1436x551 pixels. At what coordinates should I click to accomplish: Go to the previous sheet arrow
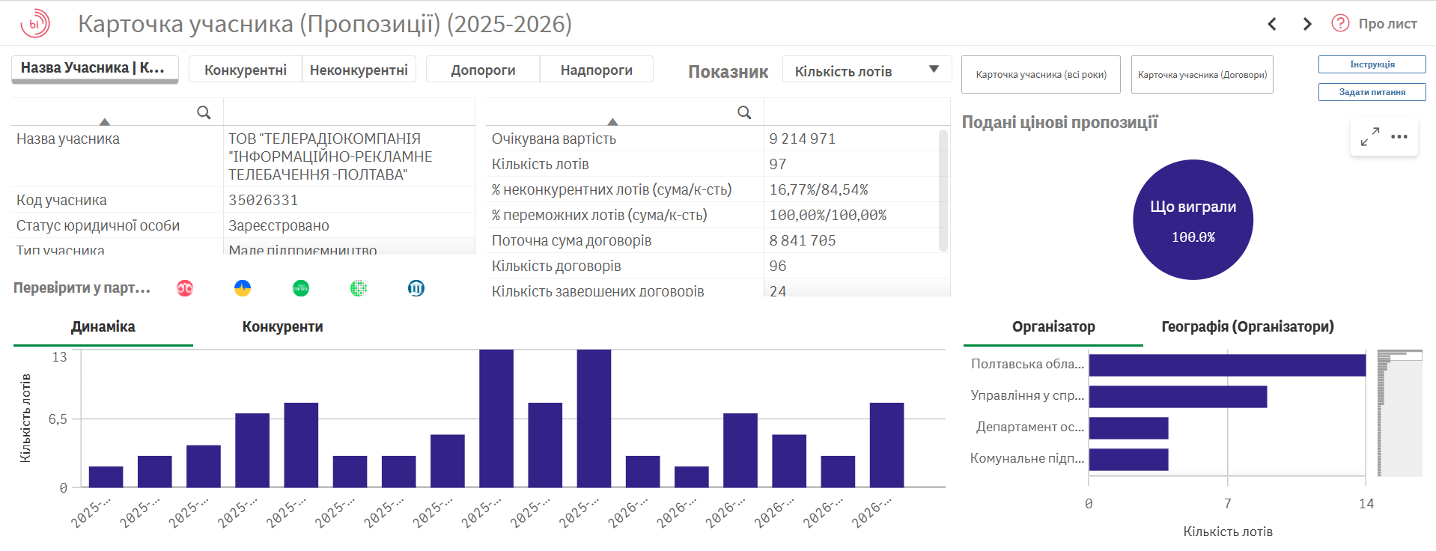pos(1272,24)
